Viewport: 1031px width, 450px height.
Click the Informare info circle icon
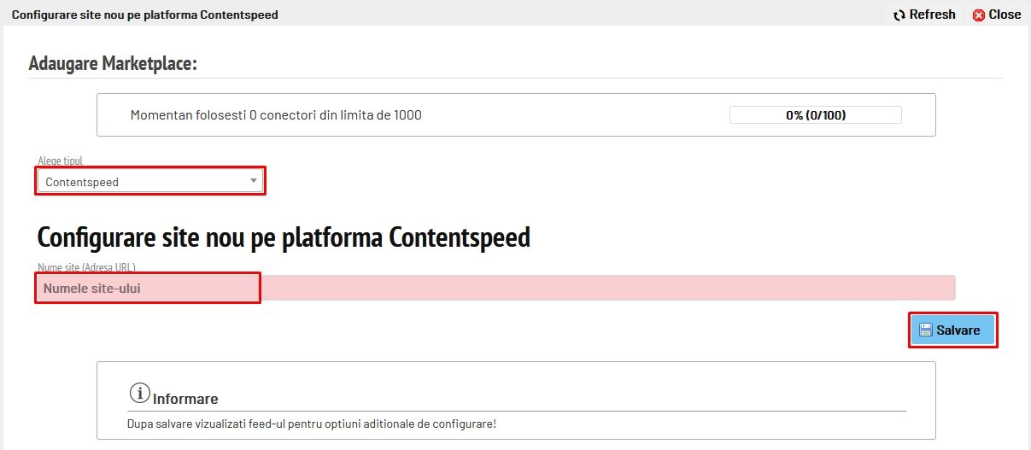[x=139, y=393]
